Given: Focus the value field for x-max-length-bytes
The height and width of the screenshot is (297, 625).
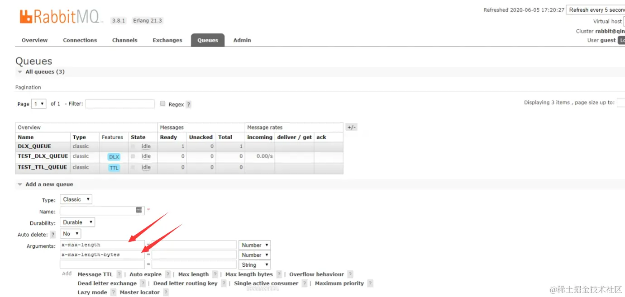Looking at the screenshot, I should [x=194, y=255].
